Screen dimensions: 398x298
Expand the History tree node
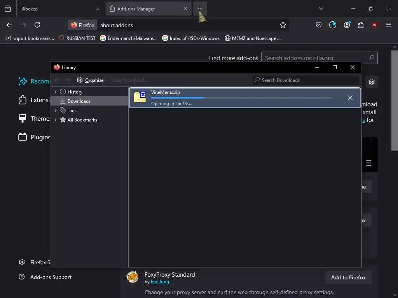point(55,92)
